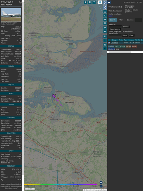This screenshot has width=143, height=191.
Task: Click the V map button
Action: [105, 28]
